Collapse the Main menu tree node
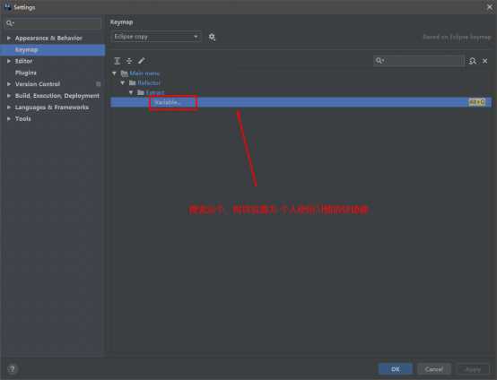 (x=115, y=73)
